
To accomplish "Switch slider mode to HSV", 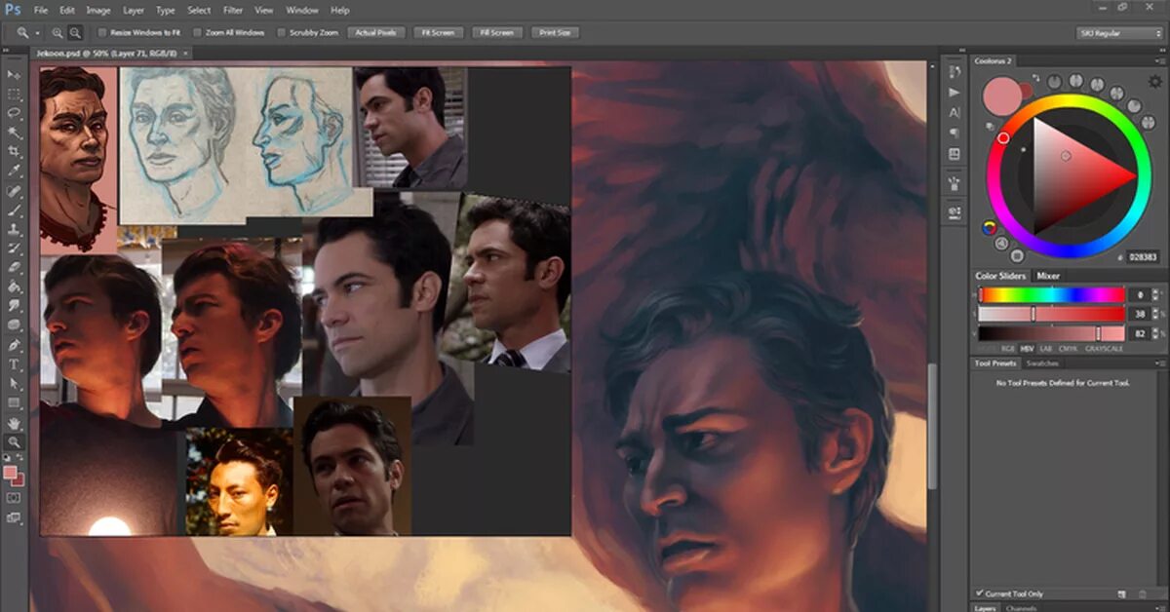I will pos(1026,348).
